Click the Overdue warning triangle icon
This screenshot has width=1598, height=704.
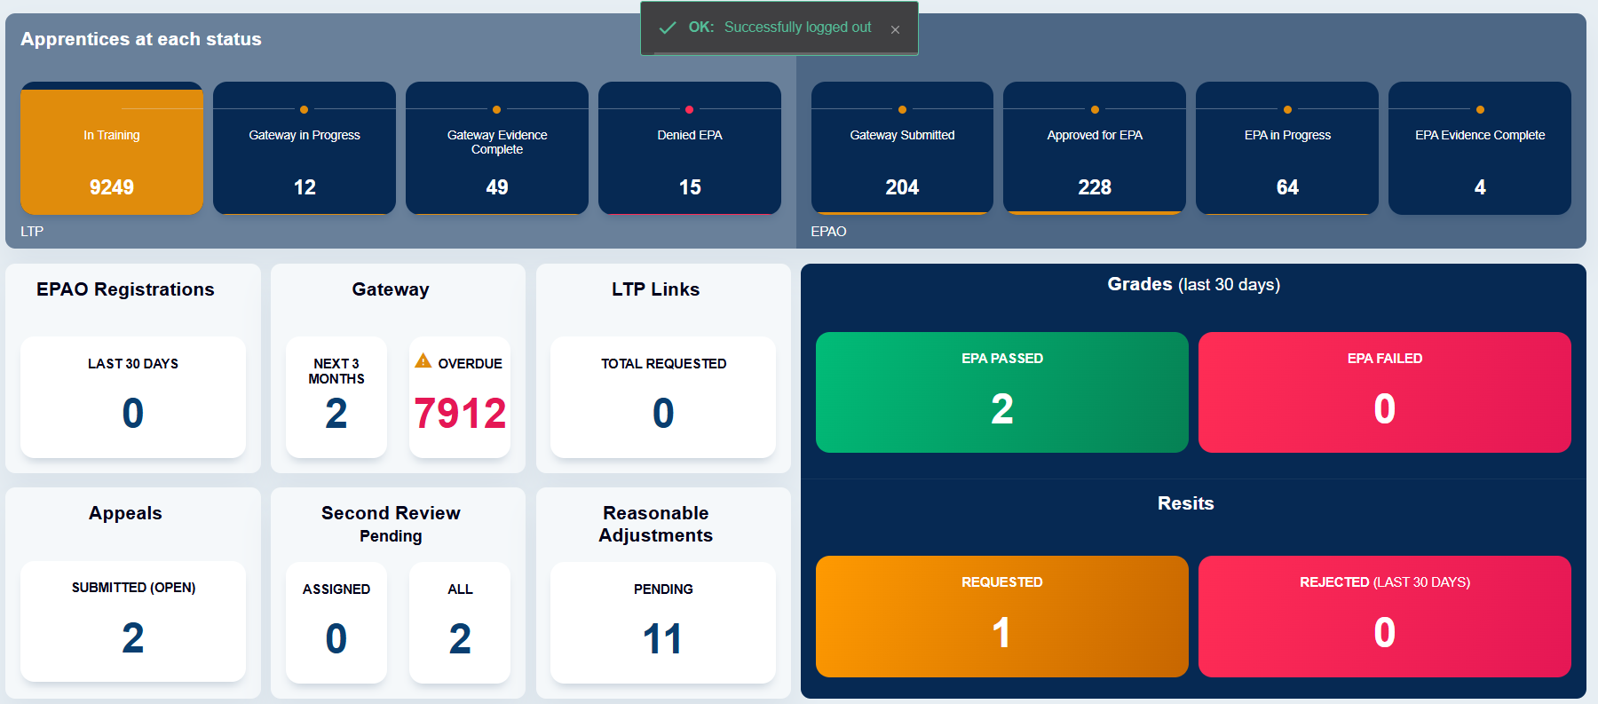423,360
